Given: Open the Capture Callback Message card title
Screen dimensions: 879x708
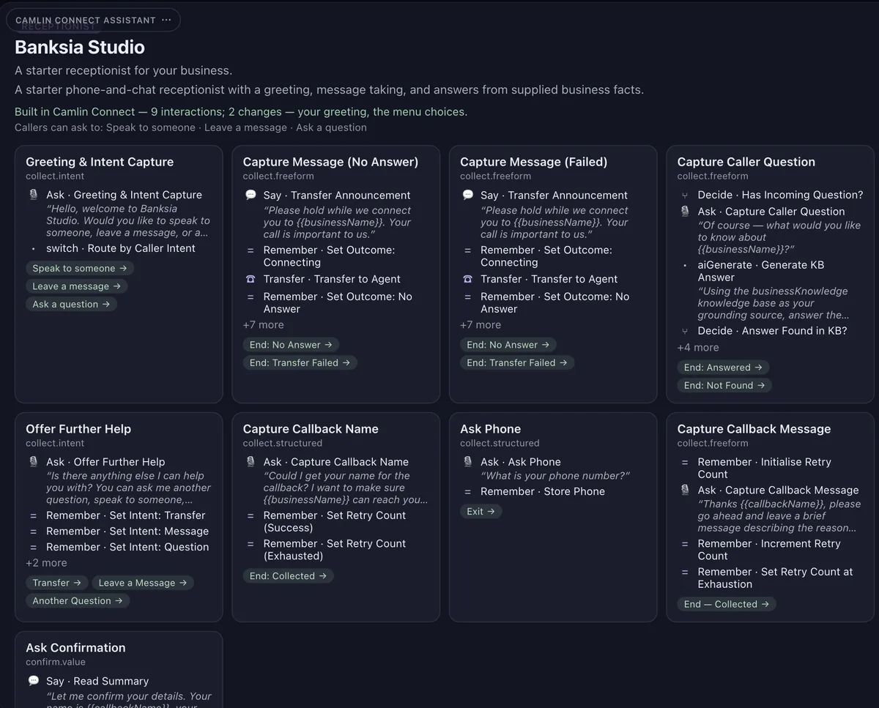Looking at the screenshot, I should point(754,429).
